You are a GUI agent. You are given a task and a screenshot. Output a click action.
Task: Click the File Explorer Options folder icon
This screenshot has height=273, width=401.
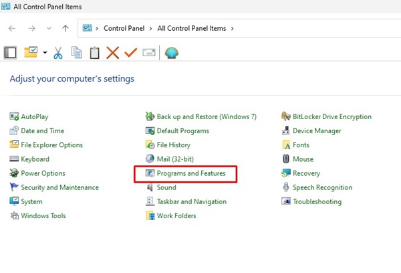tap(14, 145)
